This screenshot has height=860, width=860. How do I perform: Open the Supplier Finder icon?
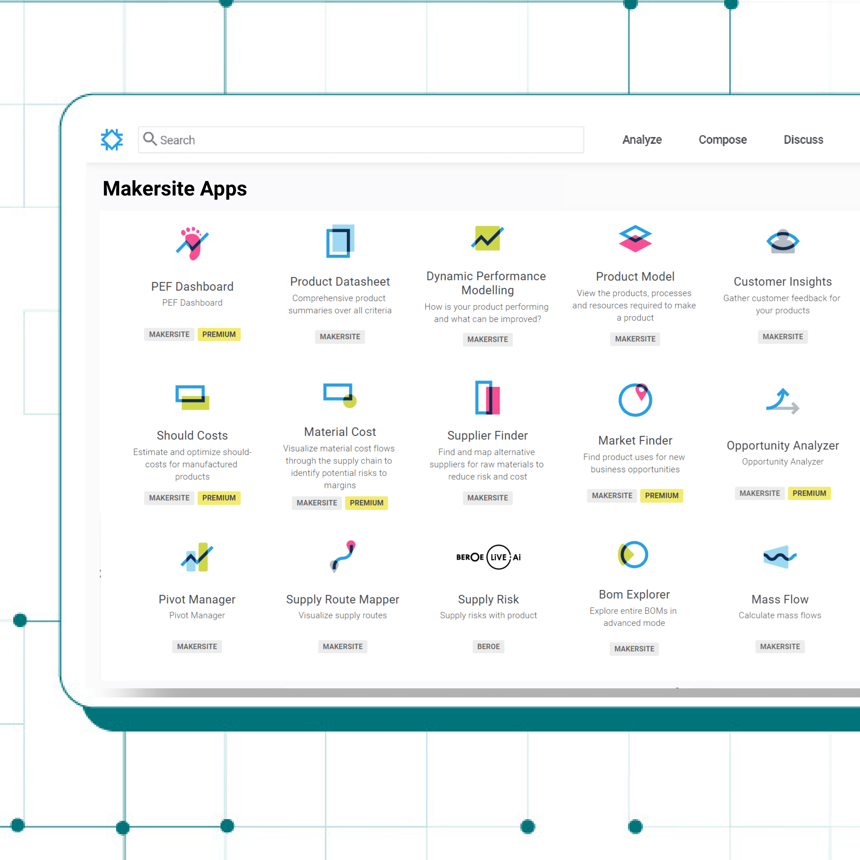pos(487,398)
